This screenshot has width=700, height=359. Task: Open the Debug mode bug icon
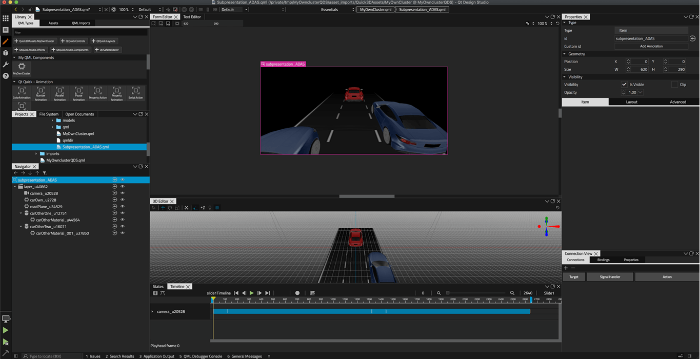[x=6, y=53]
